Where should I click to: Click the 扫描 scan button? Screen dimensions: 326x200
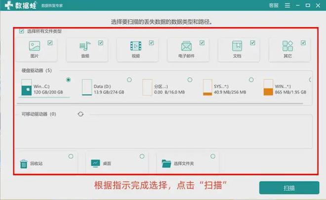click(x=289, y=188)
